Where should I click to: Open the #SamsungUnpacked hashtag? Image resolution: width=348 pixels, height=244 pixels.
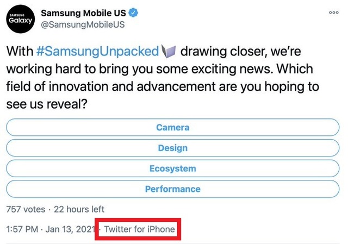(98, 52)
